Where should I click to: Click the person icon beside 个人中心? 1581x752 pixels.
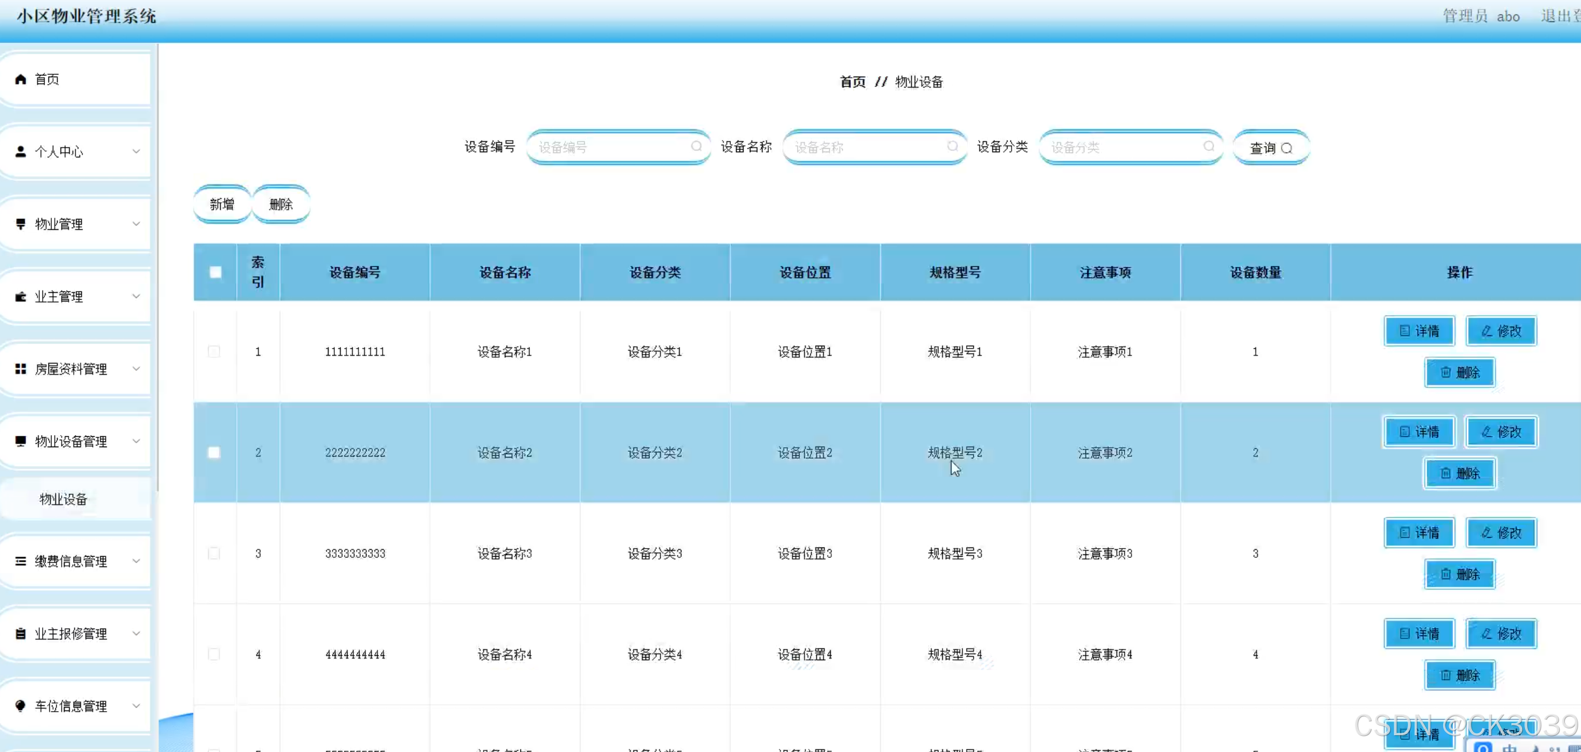click(21, 152)
